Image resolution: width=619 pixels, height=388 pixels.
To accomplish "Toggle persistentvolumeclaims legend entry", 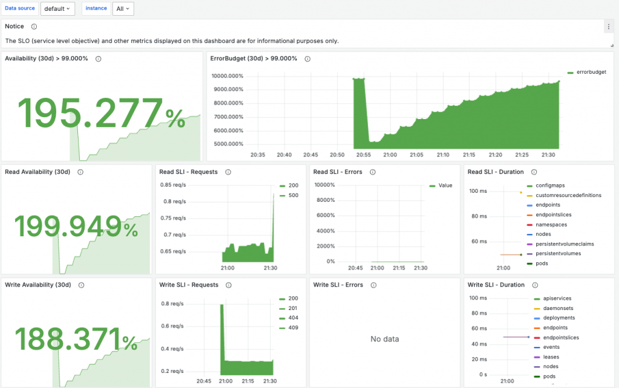I will 565,244.
